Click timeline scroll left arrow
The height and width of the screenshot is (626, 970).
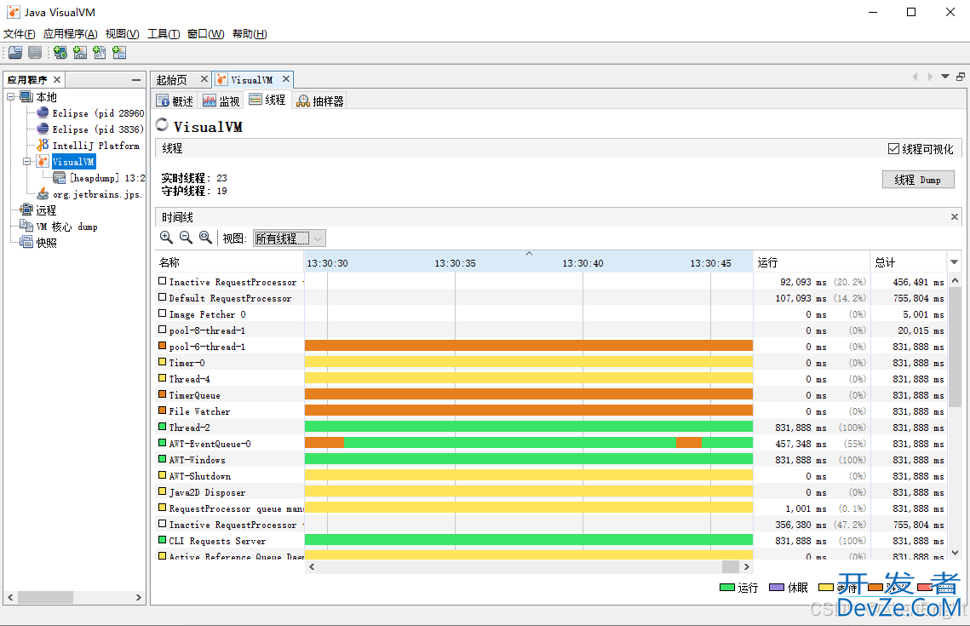[312, 566]
